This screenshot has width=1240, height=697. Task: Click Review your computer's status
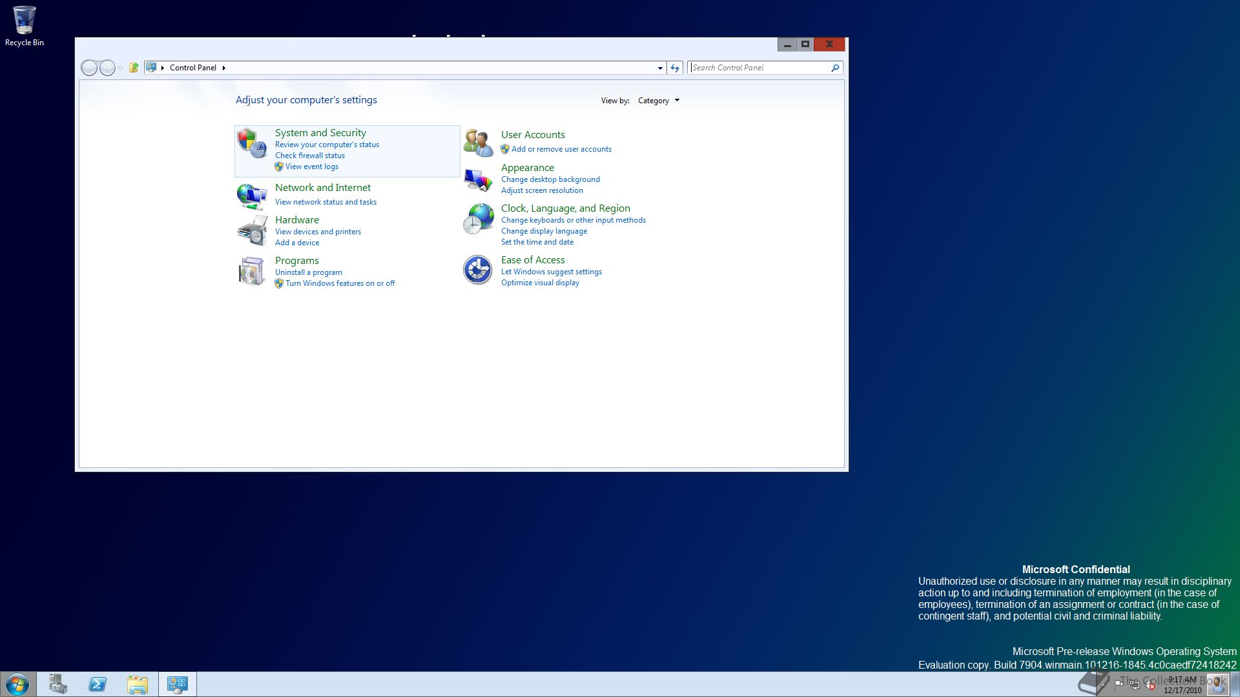(x=327, y=145)
